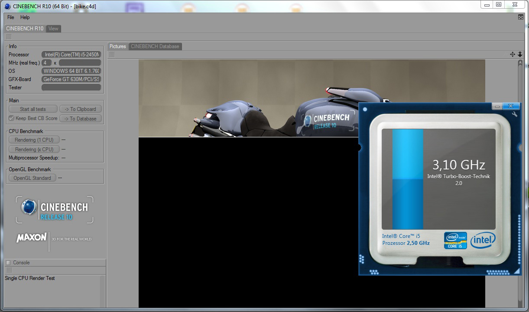This screenshot has height=312, width=529.
Task: Switch to the View tab
Action: pos(53,29)
